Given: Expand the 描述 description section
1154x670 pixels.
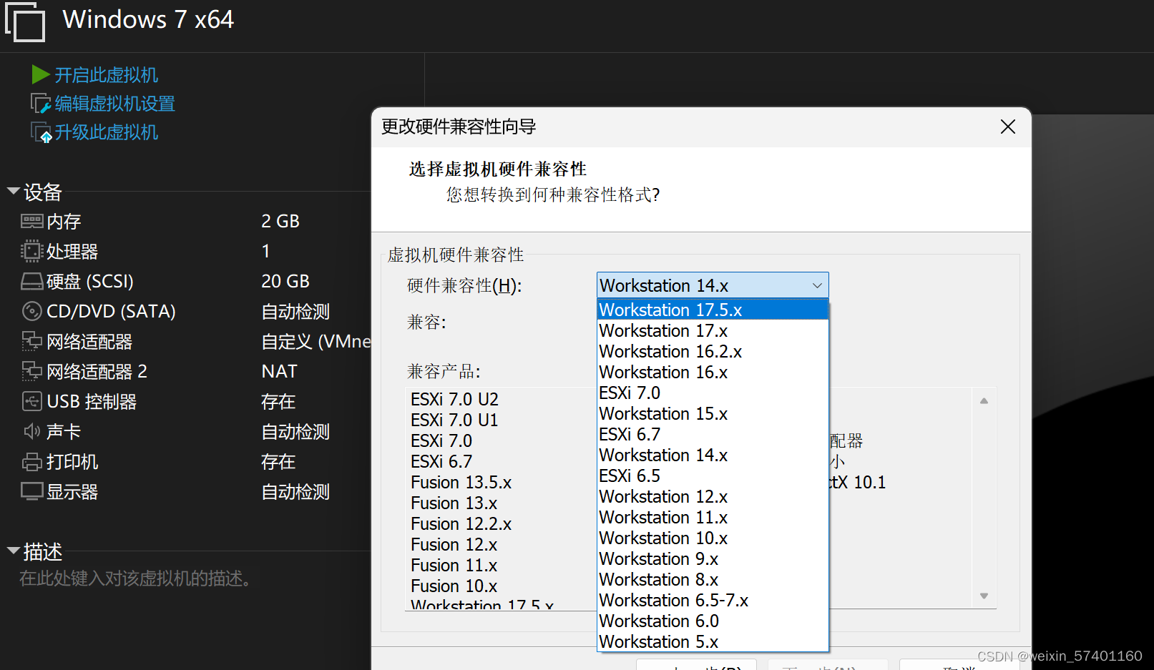Looking at the screenshot, I should 13,550.
